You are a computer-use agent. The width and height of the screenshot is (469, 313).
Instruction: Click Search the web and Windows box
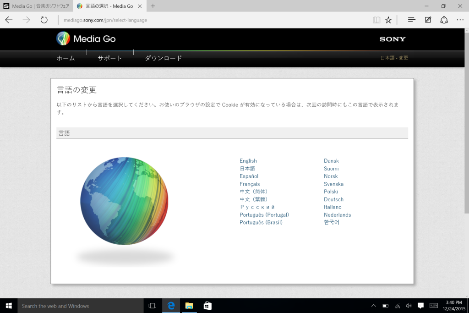point(81,306)
